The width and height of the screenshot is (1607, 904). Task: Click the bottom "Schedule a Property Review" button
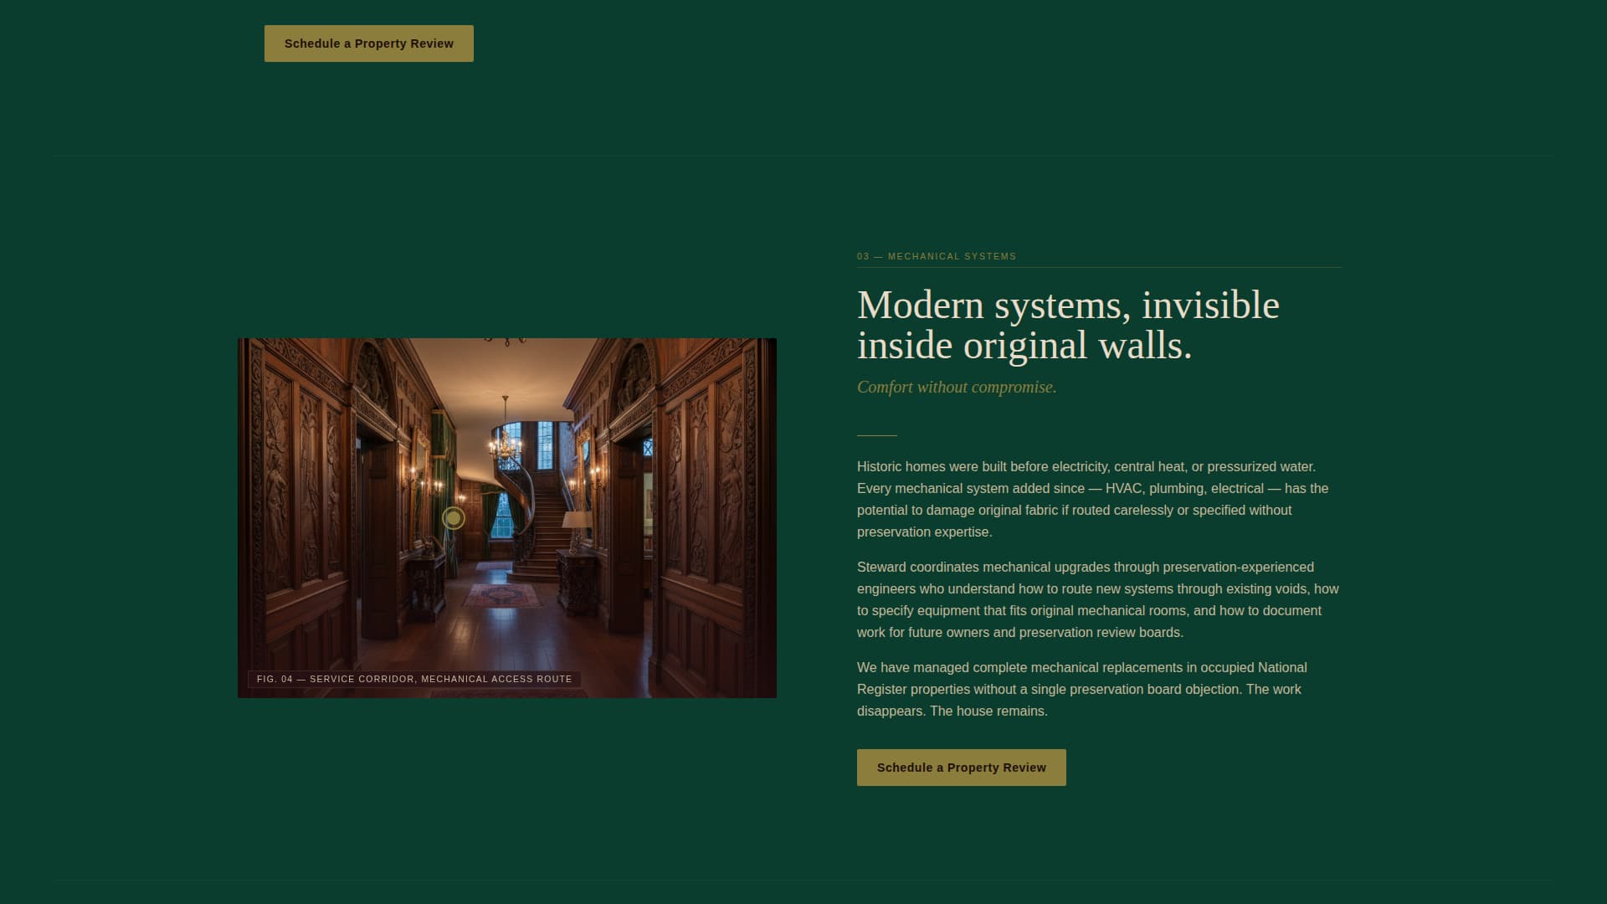(961, 767)
